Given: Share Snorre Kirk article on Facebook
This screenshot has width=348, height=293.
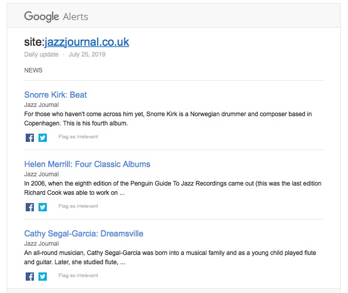Looking at the screenshot, I should (30, 137).
